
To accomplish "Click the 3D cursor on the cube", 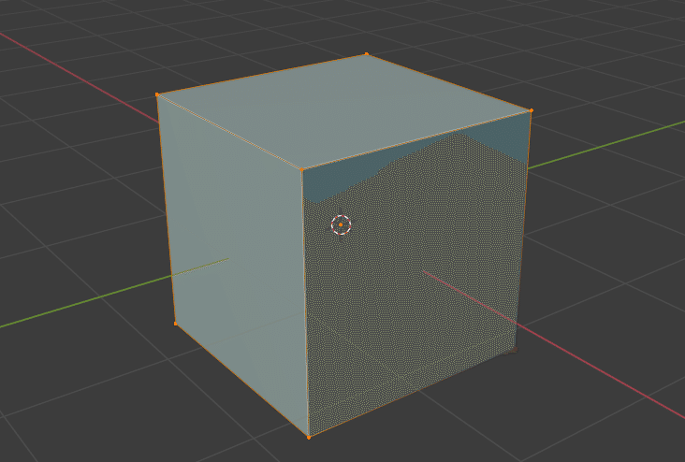I will (x=341, y=224).
